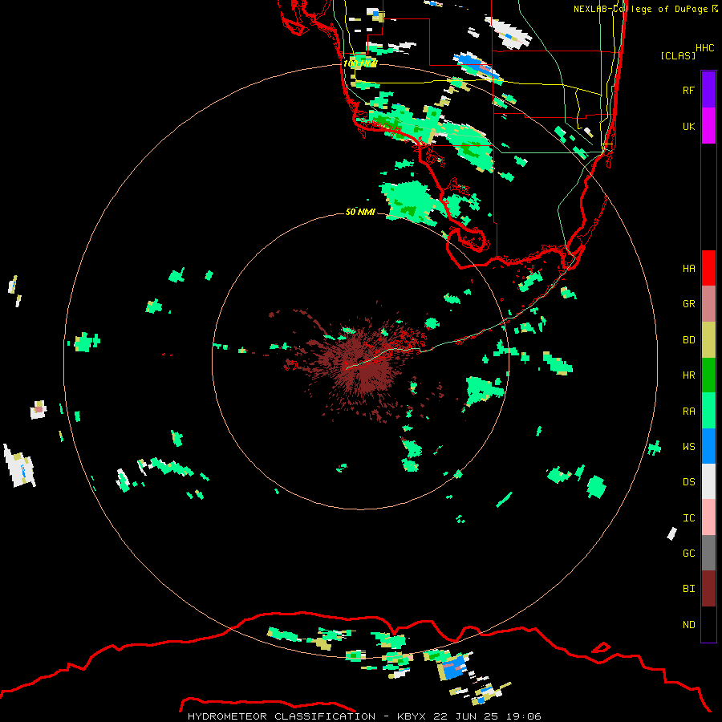Click the HA red legend swatch
Image resolution: width=722 pixels, height=722 pixels.
(708, 268)
